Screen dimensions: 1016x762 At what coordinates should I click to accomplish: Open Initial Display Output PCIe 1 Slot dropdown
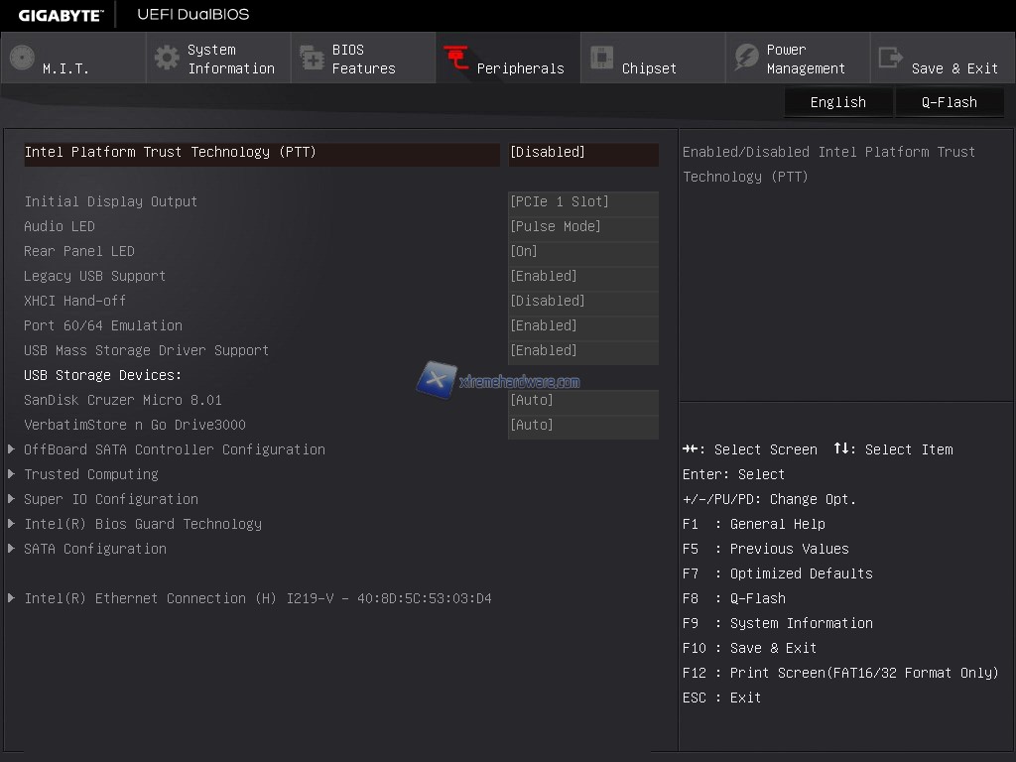click(x=582, y=202)
